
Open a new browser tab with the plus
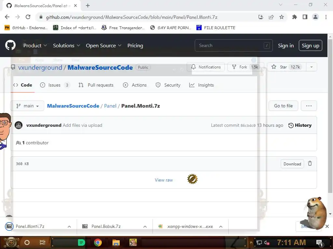coord(88,6)
